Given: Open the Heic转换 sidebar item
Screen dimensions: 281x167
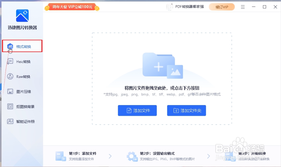Looking at the screenshot, I should pyautogui.click(x=22, y=62).
